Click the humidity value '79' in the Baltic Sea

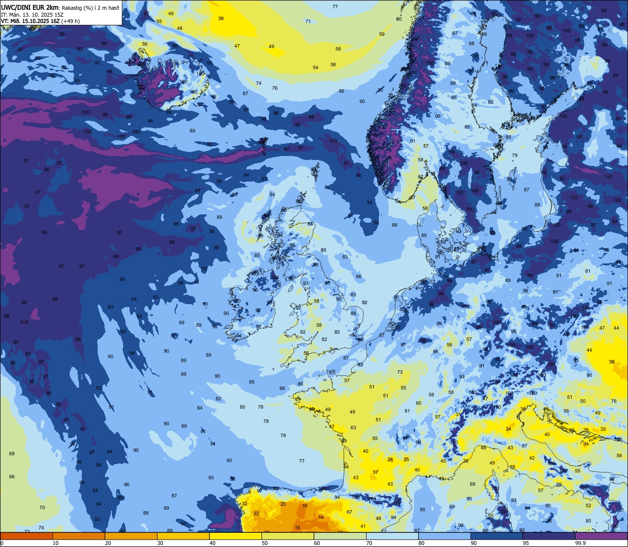pos(515,156)
